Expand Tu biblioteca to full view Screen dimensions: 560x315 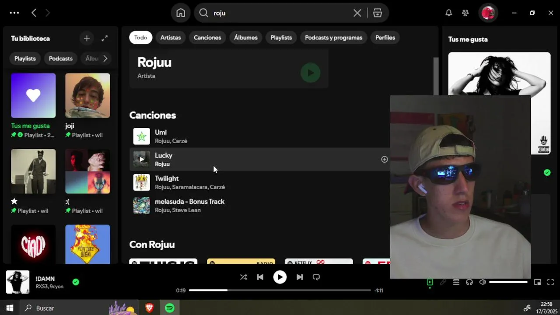tap(105, 38)
